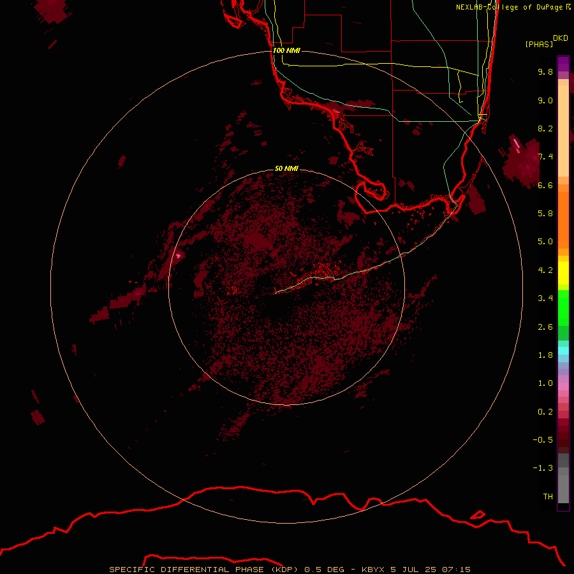Click the 9.0 value on the color scale
Viewport: 574px width, 574px height.
coord(545,100)
